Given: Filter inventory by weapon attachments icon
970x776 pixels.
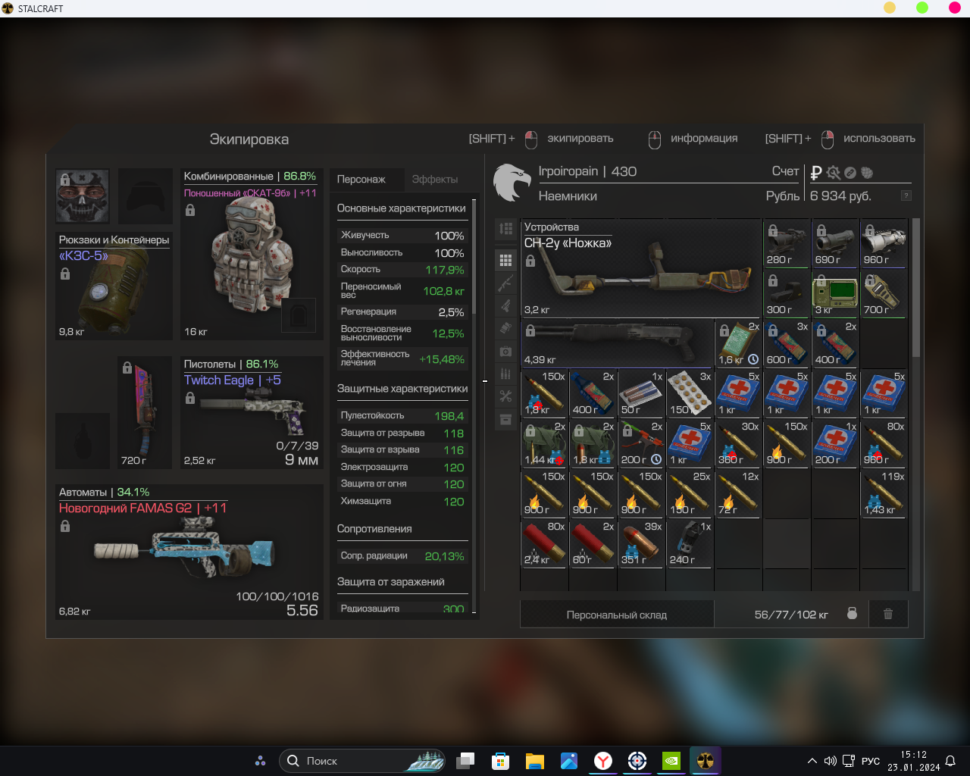Looking at the screenshot, I should (x=505, y=305).
